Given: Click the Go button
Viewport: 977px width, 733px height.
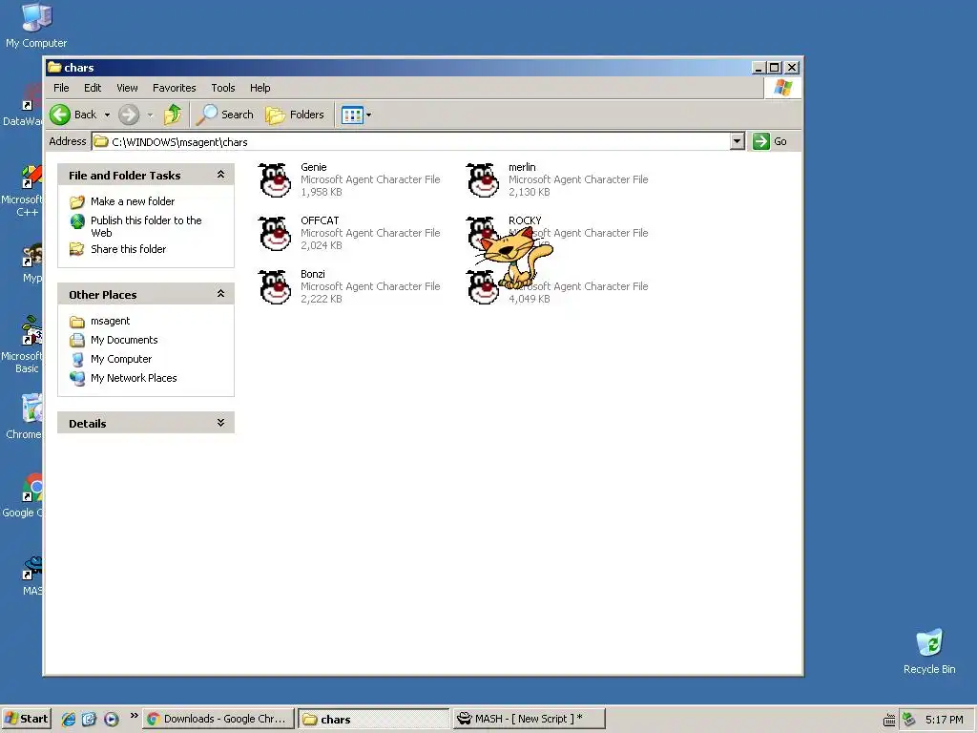Looking at the screenshot, I should [770, 141].
